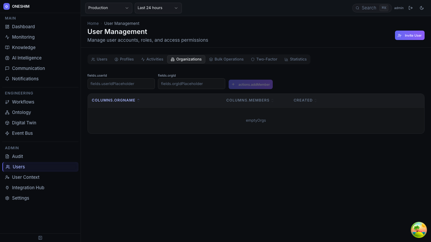This screenshot has height=242, width=431.
Task: Go to the Ontology section
Action: coord(21,112)
